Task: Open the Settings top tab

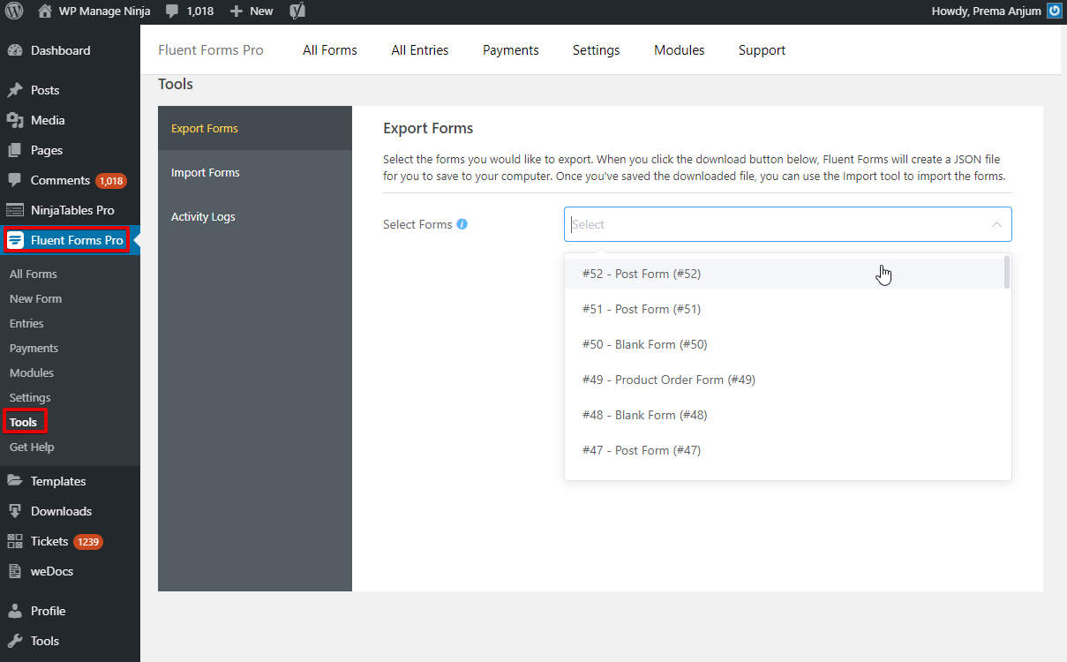Action: pos(597,50)
